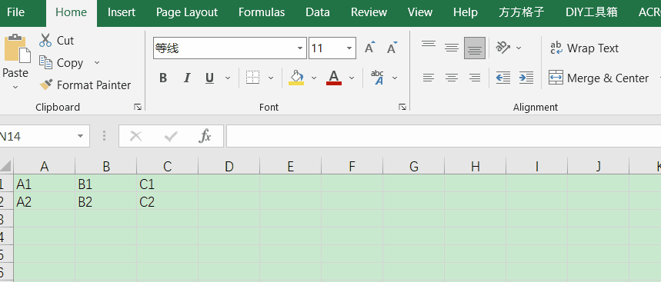The height and width of the screenshot is (282, 661).
Task: Increase the cell indent
Action: (x=526, y=78)
